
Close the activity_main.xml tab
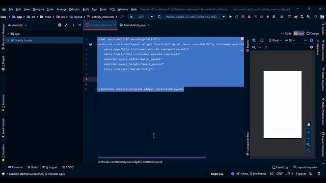coord(115,25)
